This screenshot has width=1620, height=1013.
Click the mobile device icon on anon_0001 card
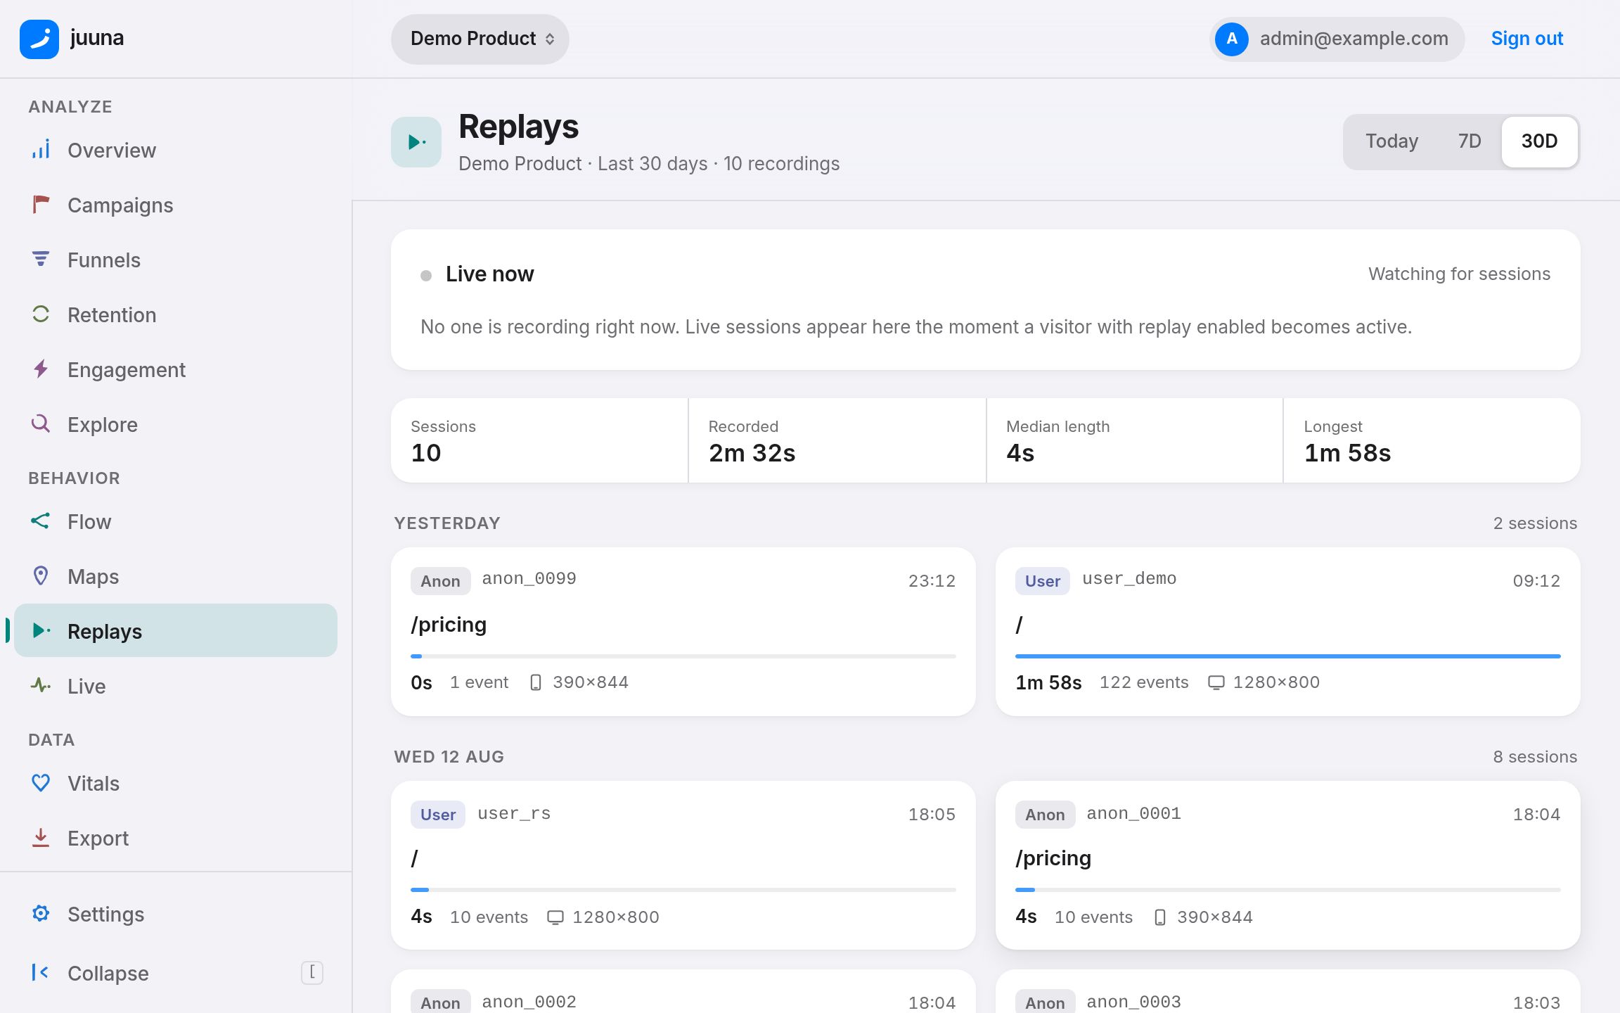point(1160,917)
